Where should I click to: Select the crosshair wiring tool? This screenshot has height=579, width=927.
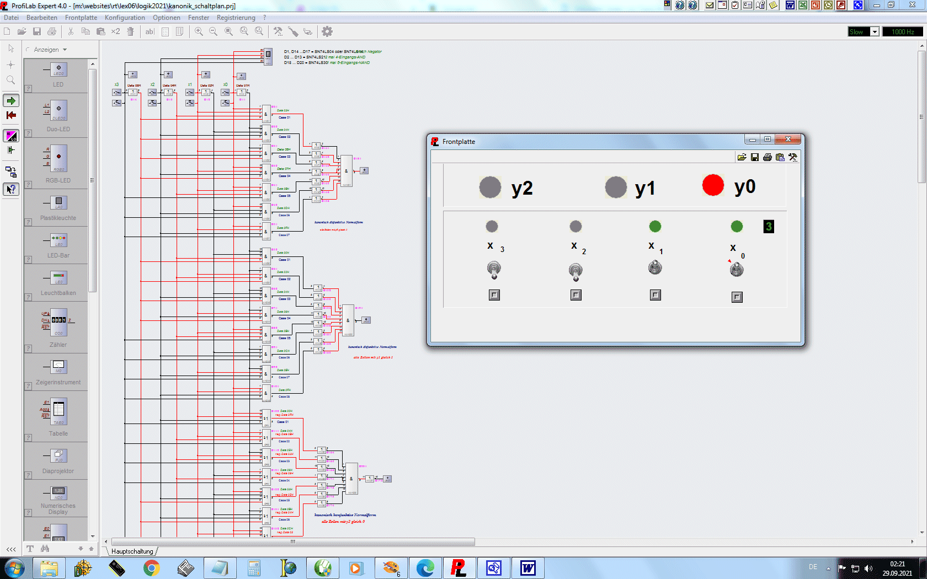(x=10, y=65)
